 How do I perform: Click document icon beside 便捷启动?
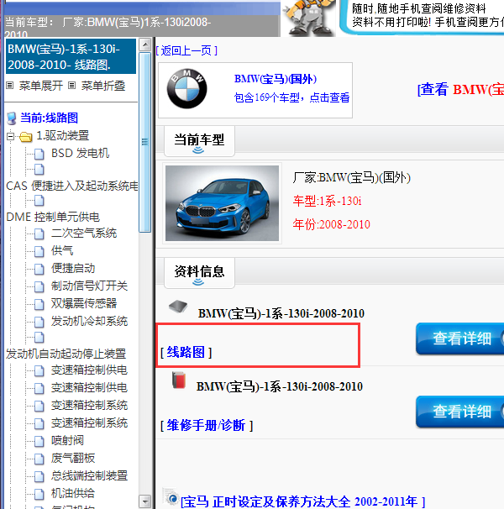pyautogui.click(x=39, y=269)
